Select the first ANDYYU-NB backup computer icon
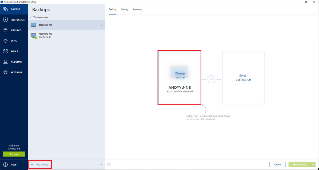Image resolution: width=319 pixels, height=170 pixels. (33, 25)
